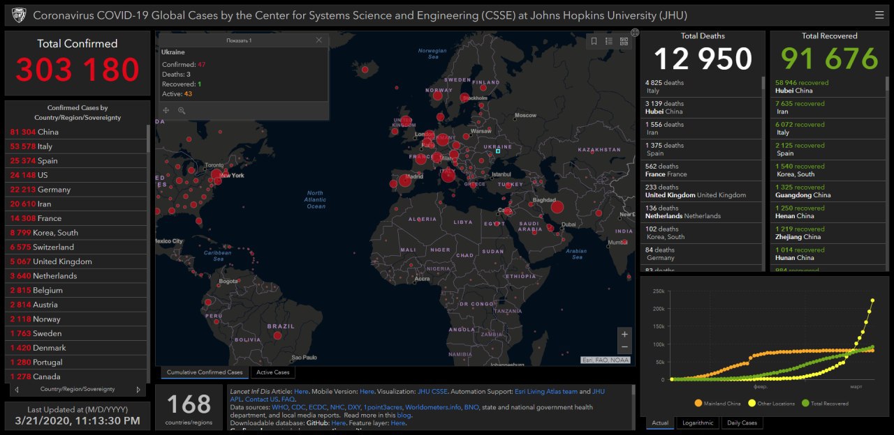Image resolution: width=894 pixels, height=435 pixels.
Task: Click the 562 deaths France row
Action: (x=702, y=170)
